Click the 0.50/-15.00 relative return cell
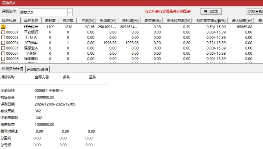Screen dimensions: 263x149 (216, 27)
